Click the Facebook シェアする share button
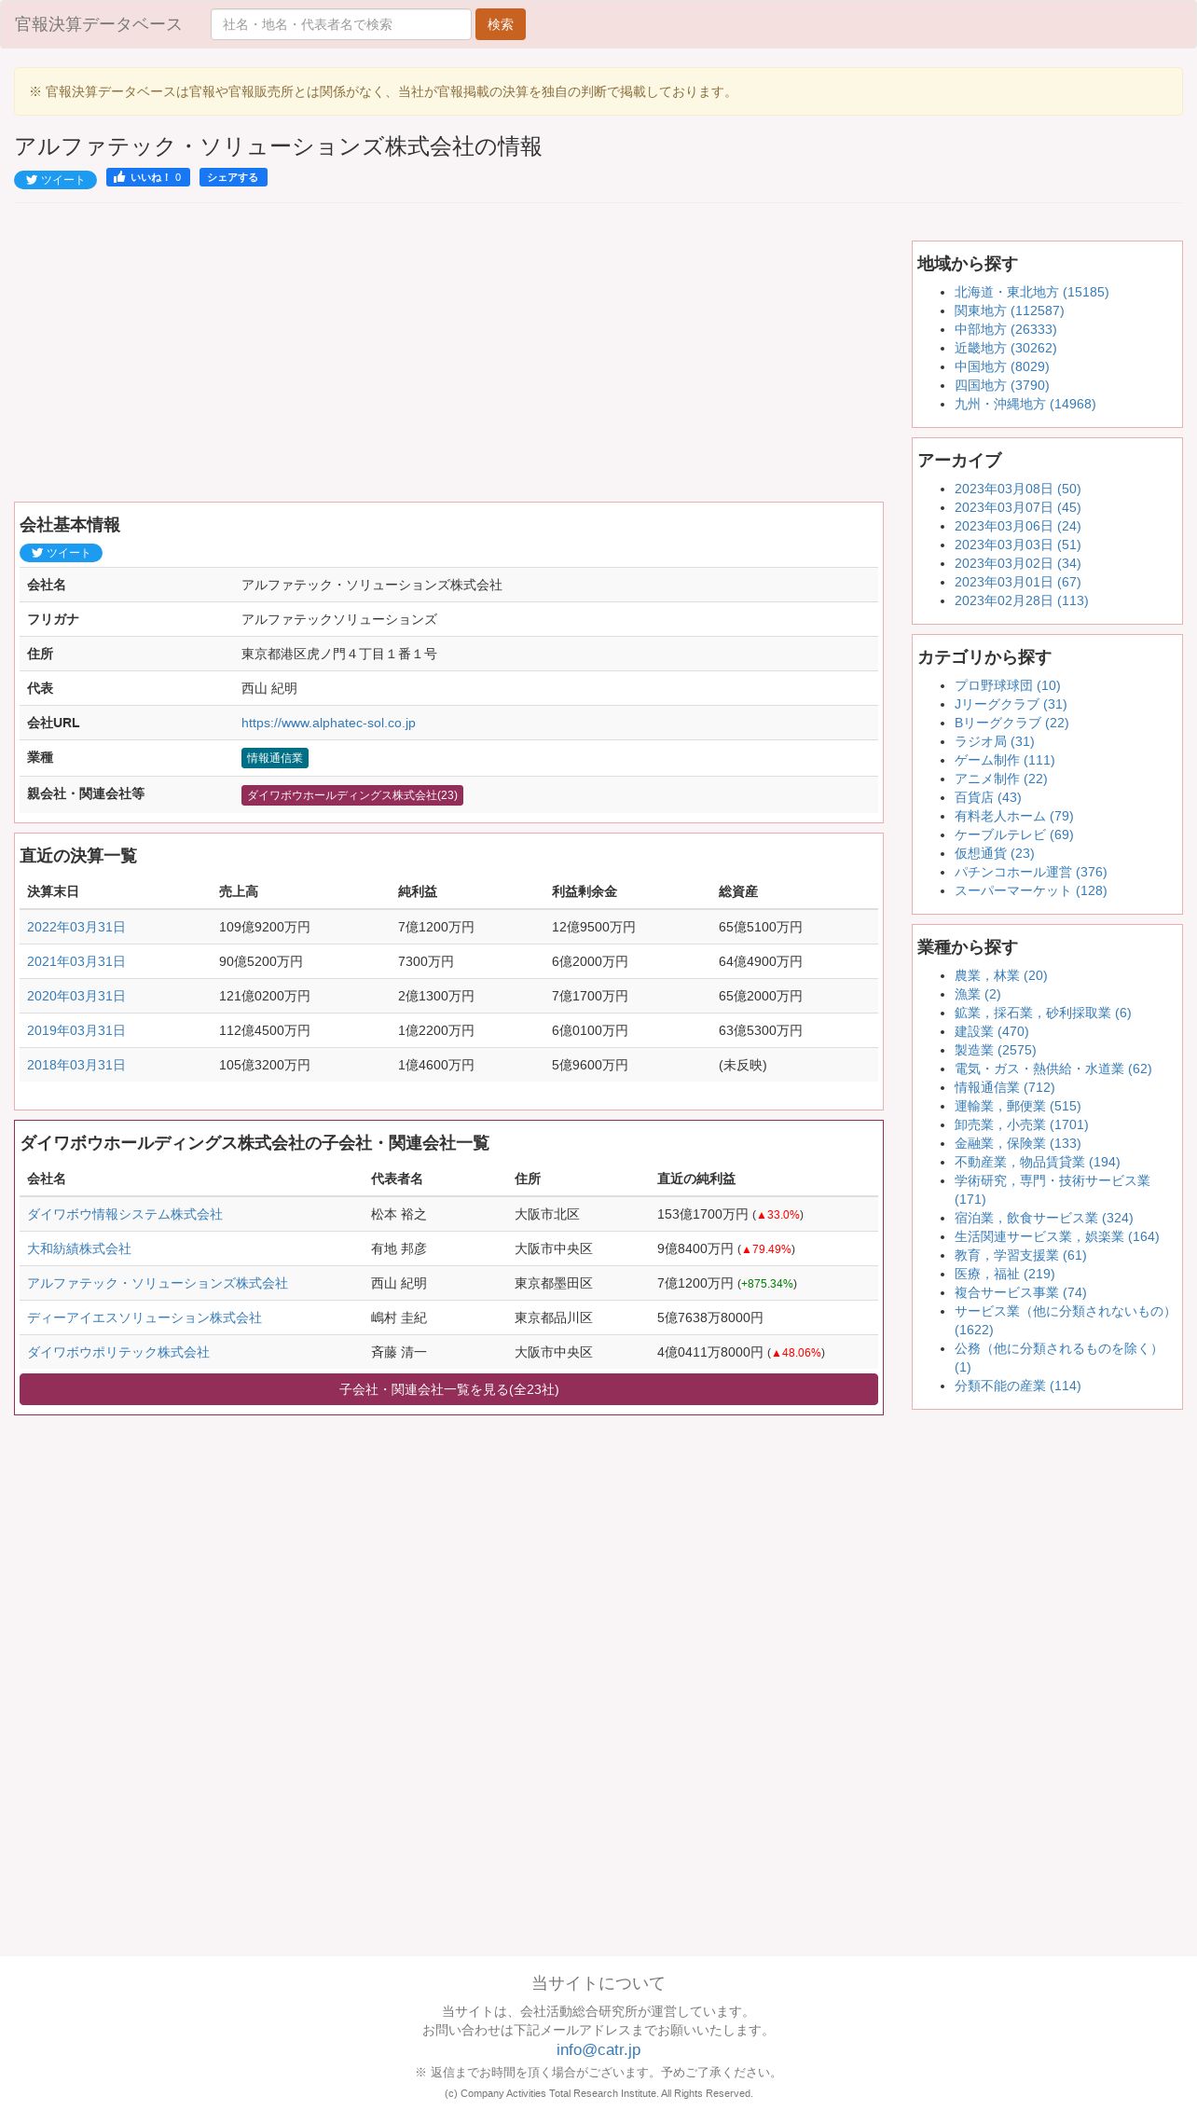The height and width of the screenshot is (2110, 1197). pyautogui.click(x=233, y=177)
